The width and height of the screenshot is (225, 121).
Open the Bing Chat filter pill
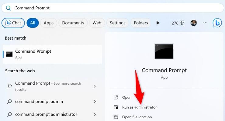coord(13,23)
